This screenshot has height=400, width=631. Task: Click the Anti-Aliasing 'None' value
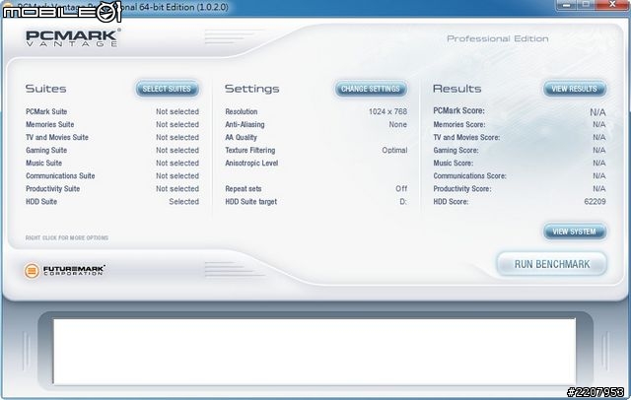(x=398, y=124)
